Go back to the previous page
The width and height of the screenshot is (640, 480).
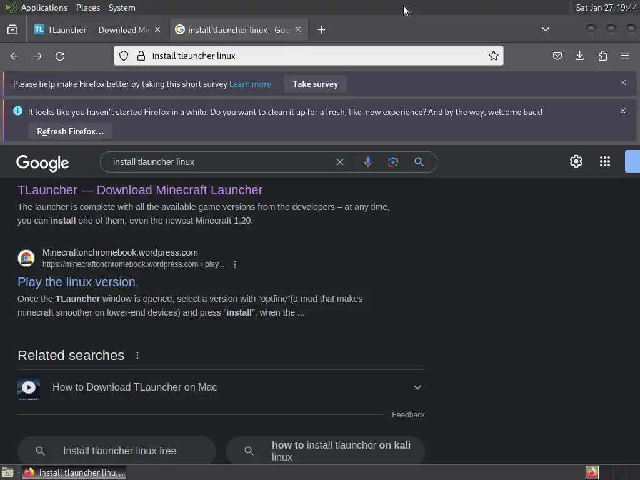click(x=15, y=56)
